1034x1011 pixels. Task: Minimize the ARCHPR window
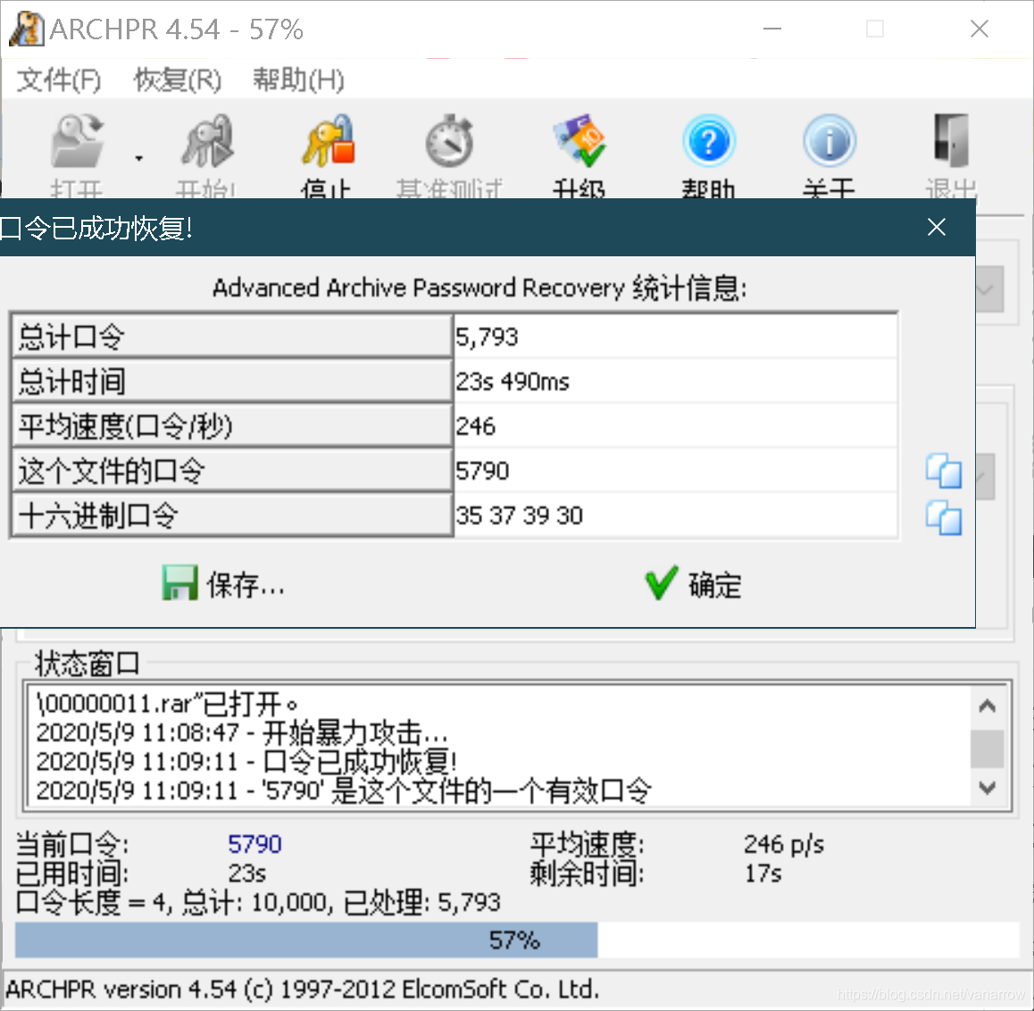772,29
